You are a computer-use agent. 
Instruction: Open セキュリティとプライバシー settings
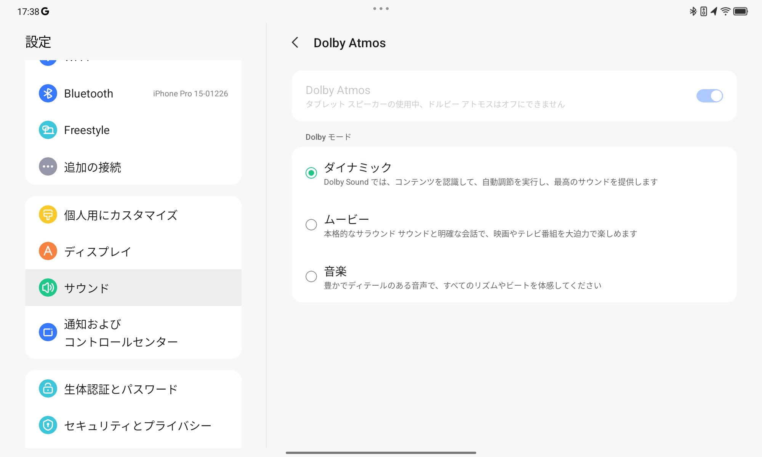(x=133, y=425)
